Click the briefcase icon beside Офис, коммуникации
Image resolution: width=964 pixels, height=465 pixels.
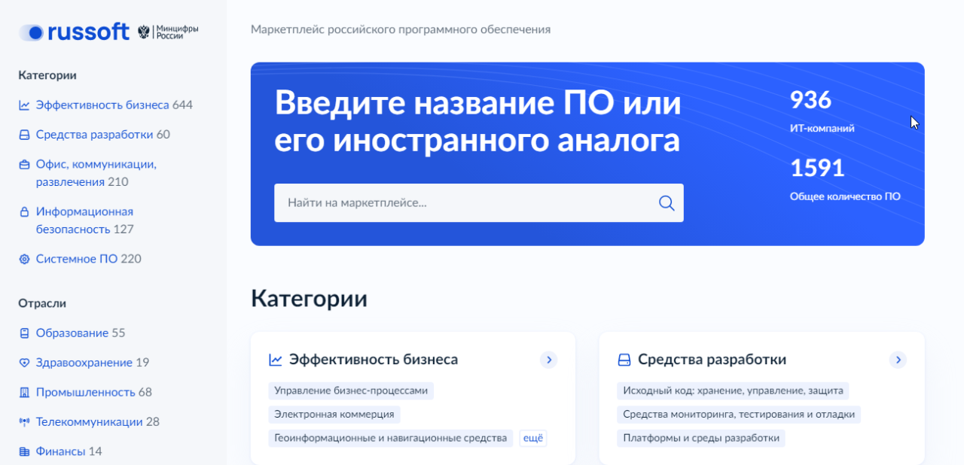24,165
